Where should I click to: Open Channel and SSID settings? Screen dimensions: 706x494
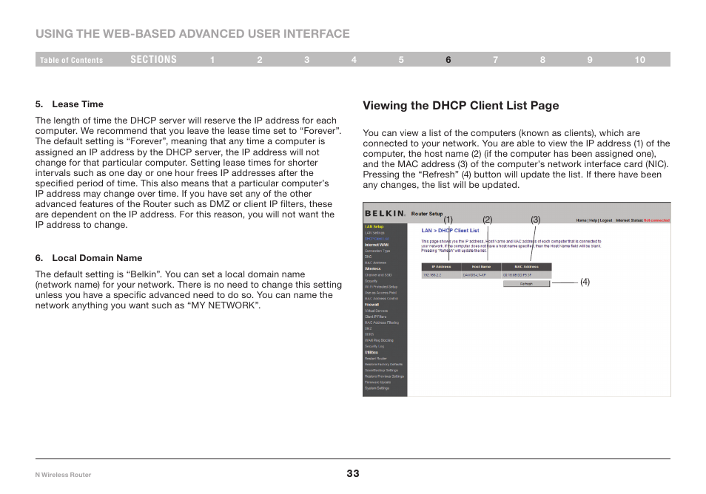(378, 275)
